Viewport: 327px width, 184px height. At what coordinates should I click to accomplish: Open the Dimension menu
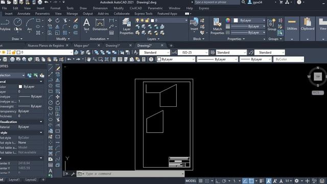(100, 8)
